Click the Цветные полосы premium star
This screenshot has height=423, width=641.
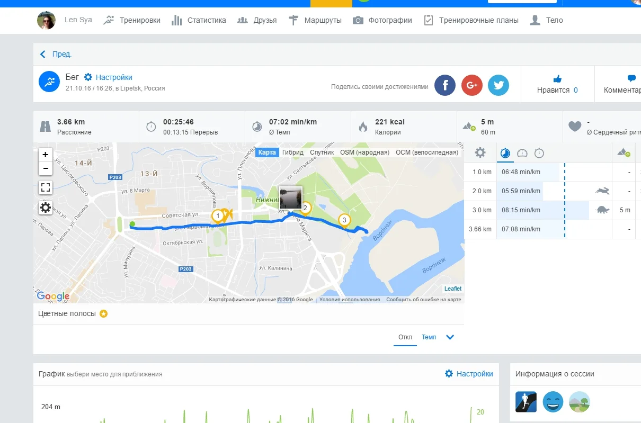[x=104, y=313]
